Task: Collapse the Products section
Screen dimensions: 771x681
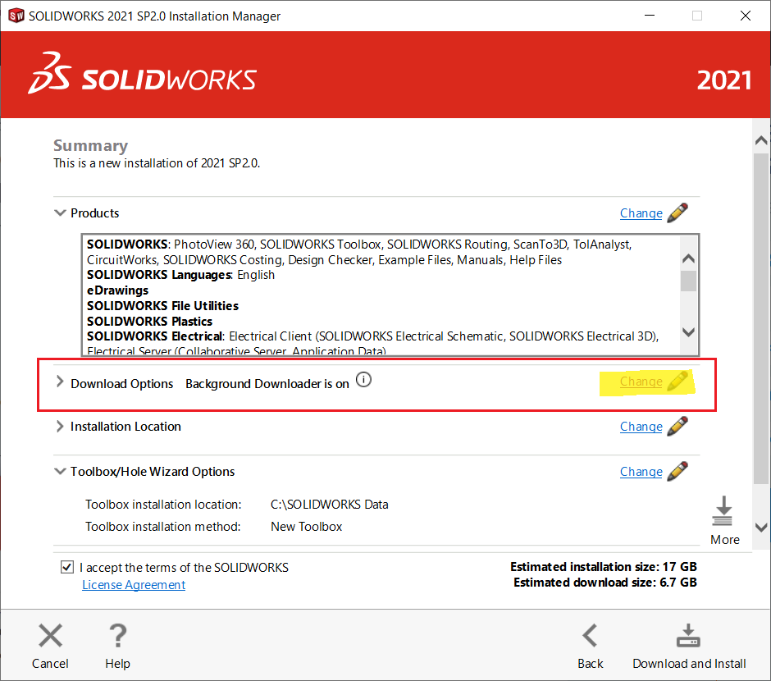Action: (x=59, y=213)
